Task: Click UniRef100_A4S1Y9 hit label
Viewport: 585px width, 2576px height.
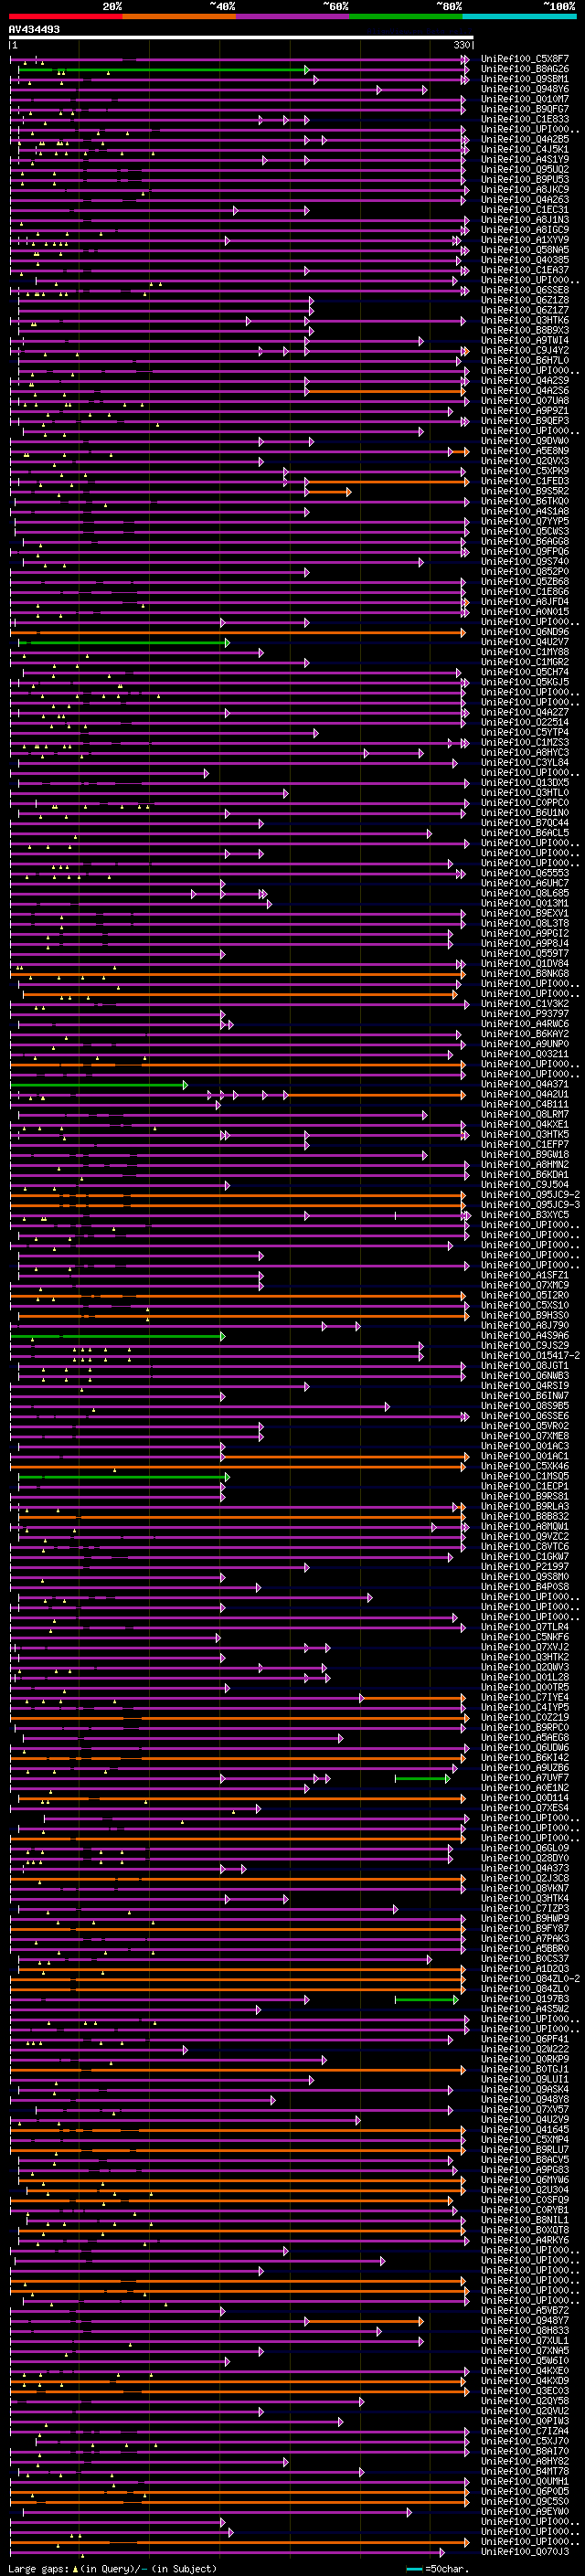Action: [x=525, y=159]
